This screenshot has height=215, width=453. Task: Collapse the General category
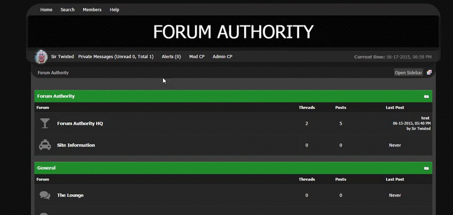426,168
